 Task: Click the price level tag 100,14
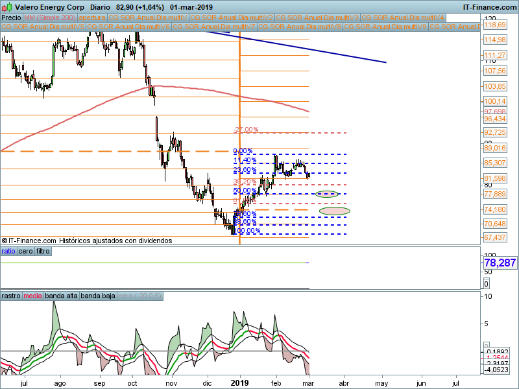point(495,102)
